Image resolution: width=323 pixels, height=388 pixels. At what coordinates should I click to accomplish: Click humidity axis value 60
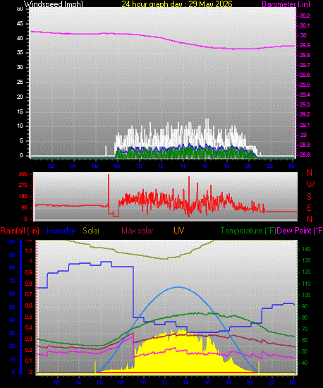12,294
